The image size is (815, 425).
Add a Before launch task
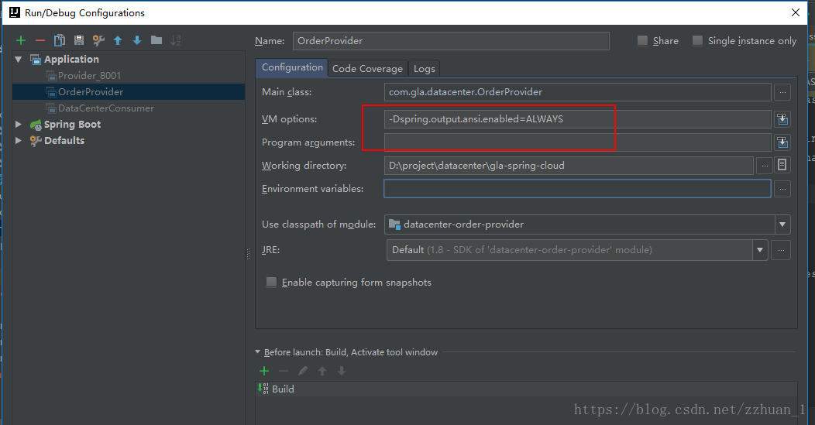264,371
